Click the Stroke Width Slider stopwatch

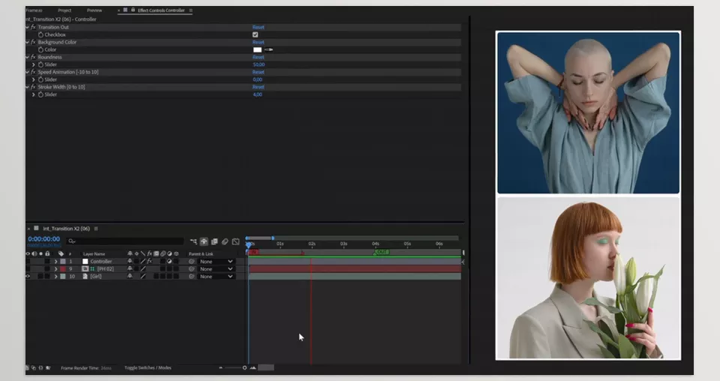coord(40,94)
